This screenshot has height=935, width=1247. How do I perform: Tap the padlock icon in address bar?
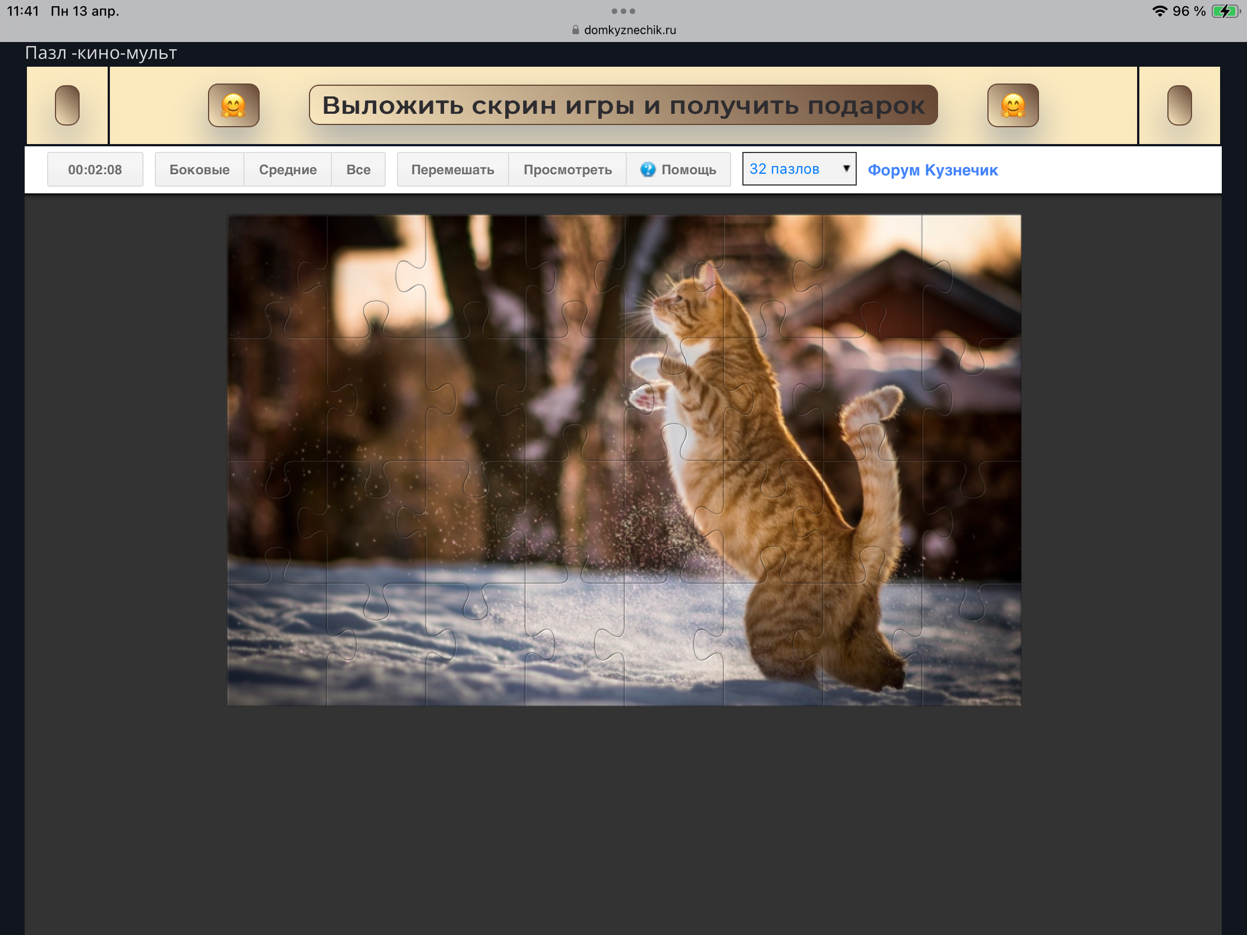tap(576, 30)
